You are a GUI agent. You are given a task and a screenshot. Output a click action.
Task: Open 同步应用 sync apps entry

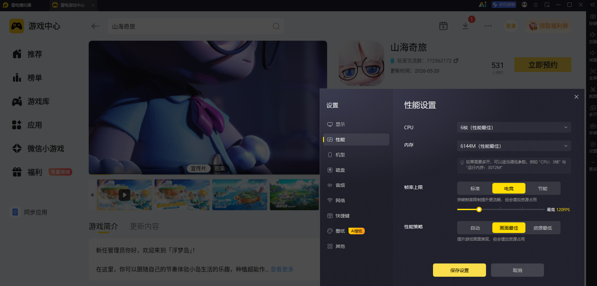[29, 212]
